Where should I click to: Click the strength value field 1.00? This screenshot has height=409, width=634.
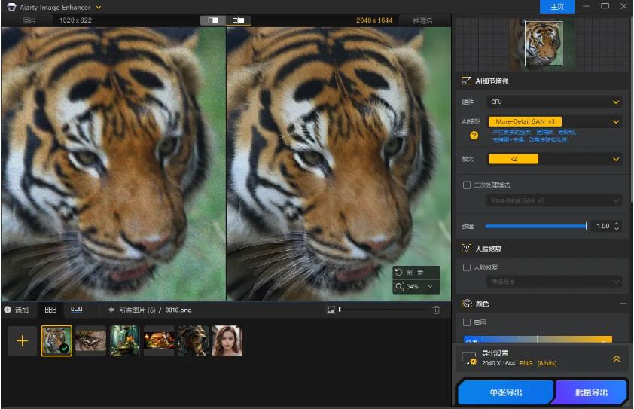(x=602, y=226)
